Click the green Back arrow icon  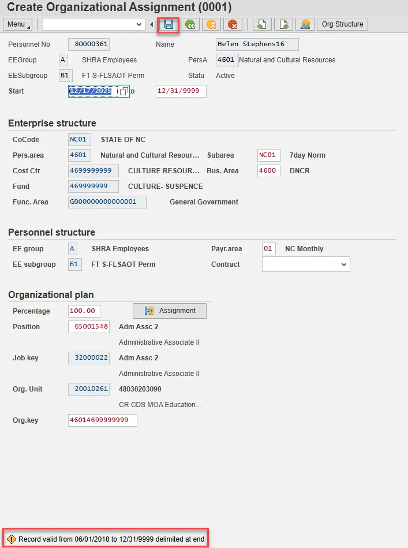click(191, 24)
